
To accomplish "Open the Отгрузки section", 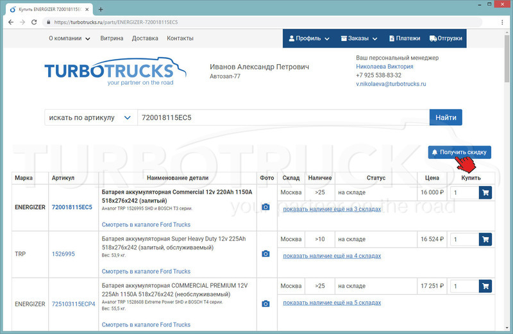I will coord(446,38).
